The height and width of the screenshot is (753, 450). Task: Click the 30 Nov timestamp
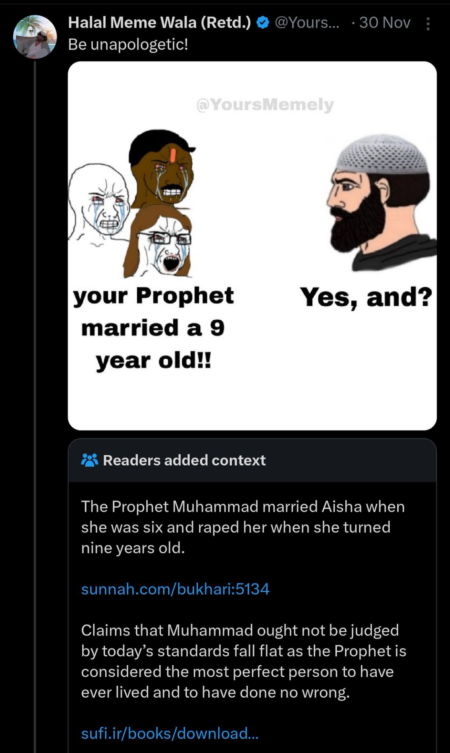[384, 23]
